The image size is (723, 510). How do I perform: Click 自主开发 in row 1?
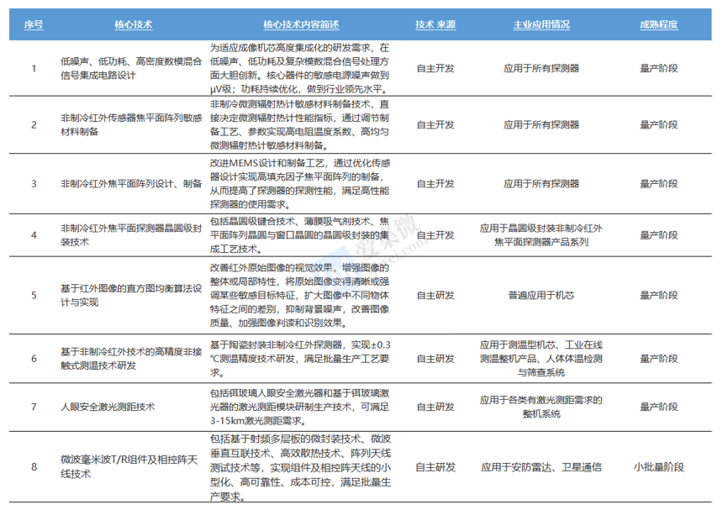(435, 68)
